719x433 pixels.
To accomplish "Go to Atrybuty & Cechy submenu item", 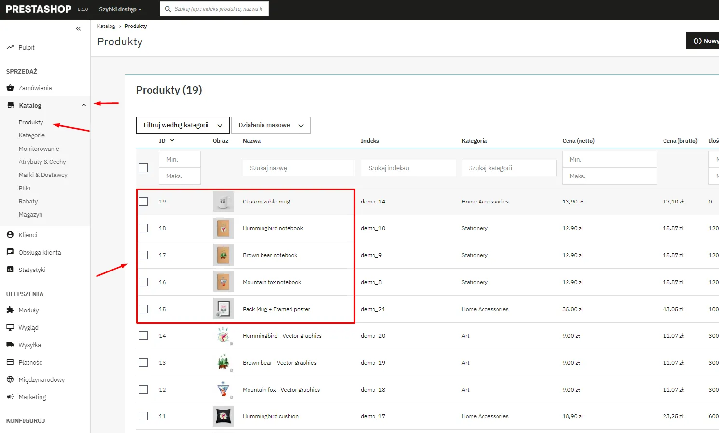I will pyautogui.click(x=42, y=162).
